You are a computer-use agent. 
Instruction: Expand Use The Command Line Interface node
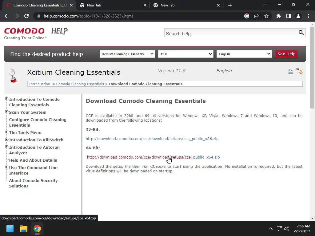(x=6, y=167)
